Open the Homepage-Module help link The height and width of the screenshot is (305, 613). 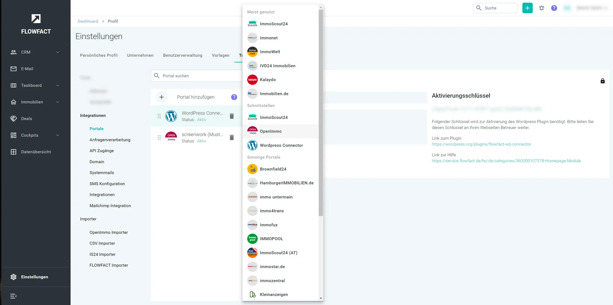(506, 161)
